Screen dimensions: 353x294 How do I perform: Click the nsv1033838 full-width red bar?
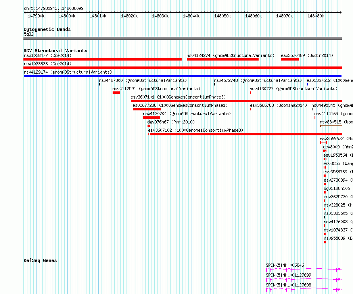(x=183, y=68)
